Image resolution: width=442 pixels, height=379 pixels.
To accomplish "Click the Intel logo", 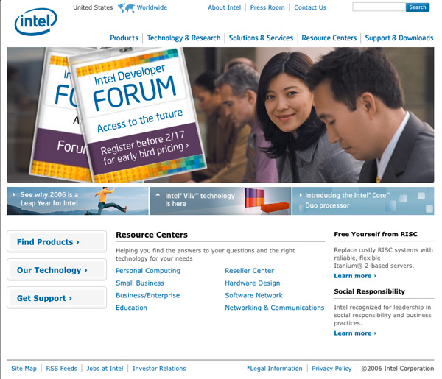I will click(x=36, y=21).
